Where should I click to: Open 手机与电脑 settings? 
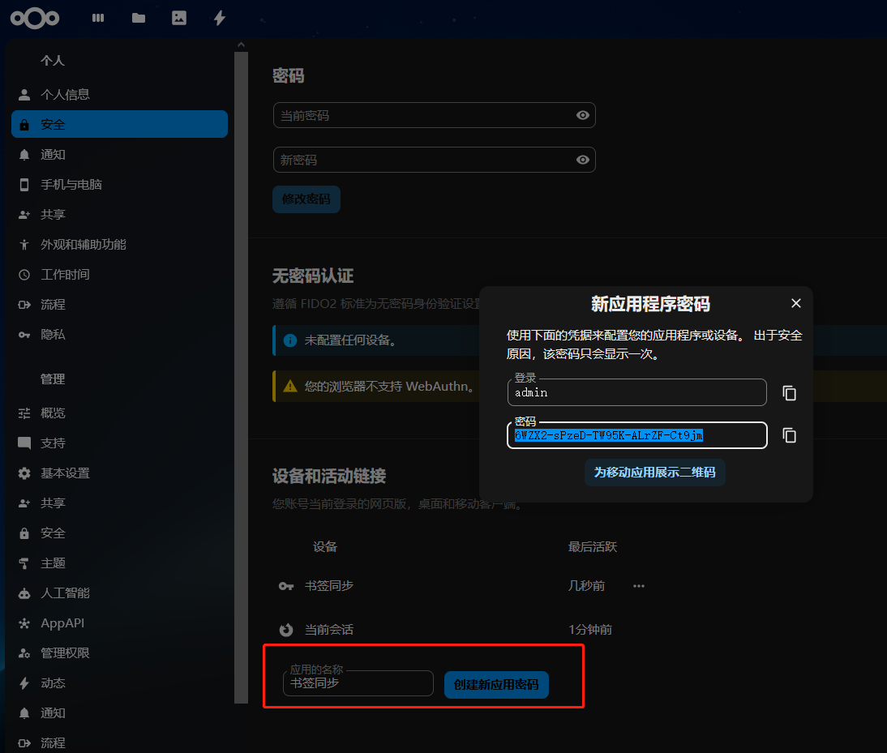click(x=119, y=184)
